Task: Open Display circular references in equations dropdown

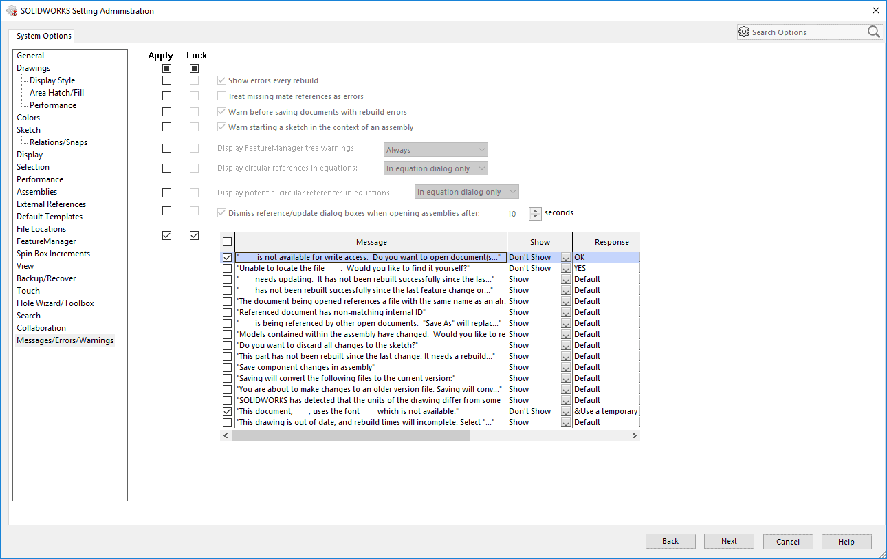Action: click(x=436, y=168)
